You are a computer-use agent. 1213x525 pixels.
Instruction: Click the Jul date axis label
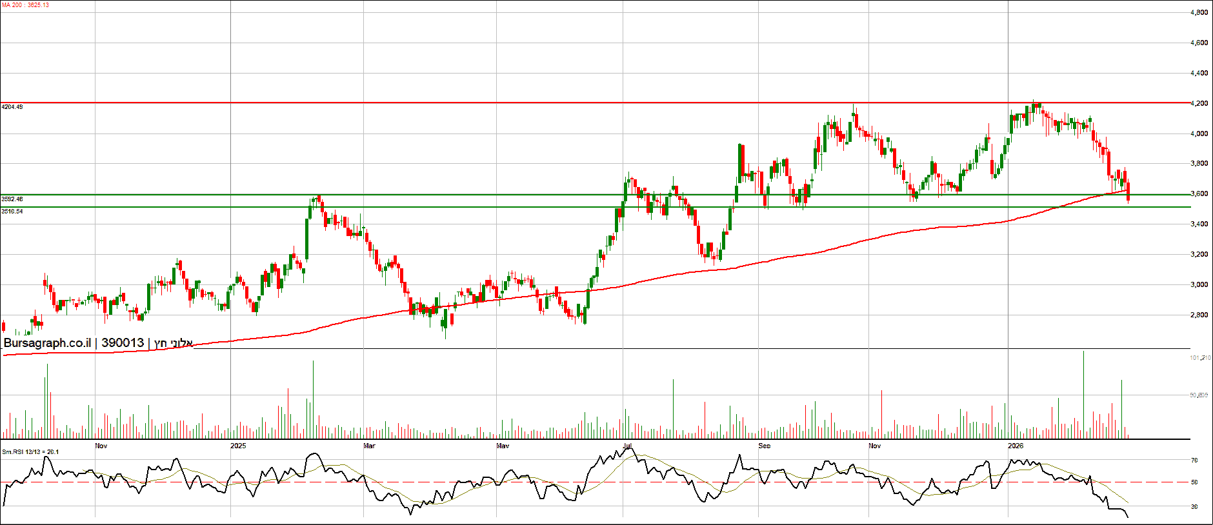click(x=628, y=446)
